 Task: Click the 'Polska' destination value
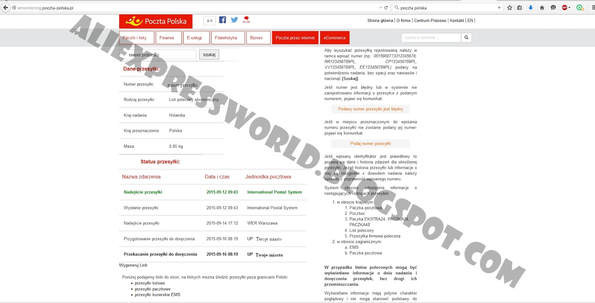176,131
